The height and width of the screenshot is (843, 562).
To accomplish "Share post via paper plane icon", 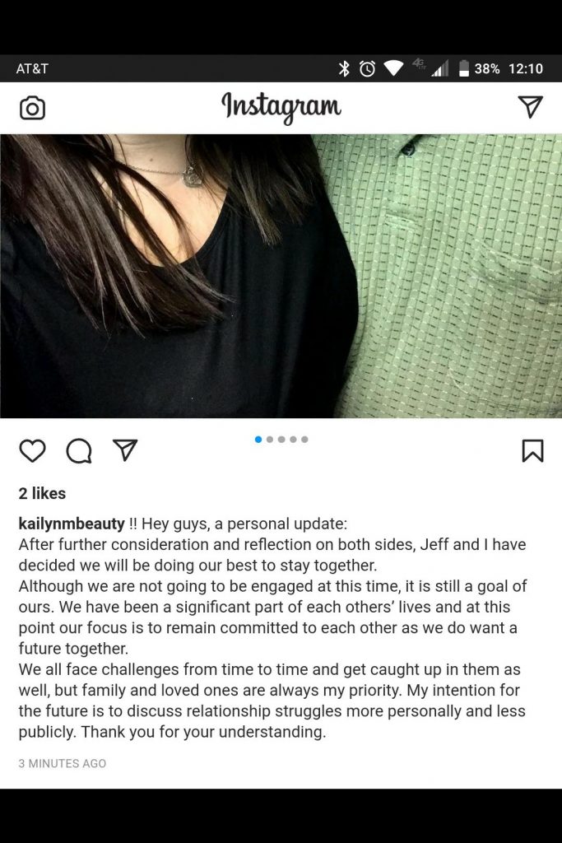I will tap(125, 450).
